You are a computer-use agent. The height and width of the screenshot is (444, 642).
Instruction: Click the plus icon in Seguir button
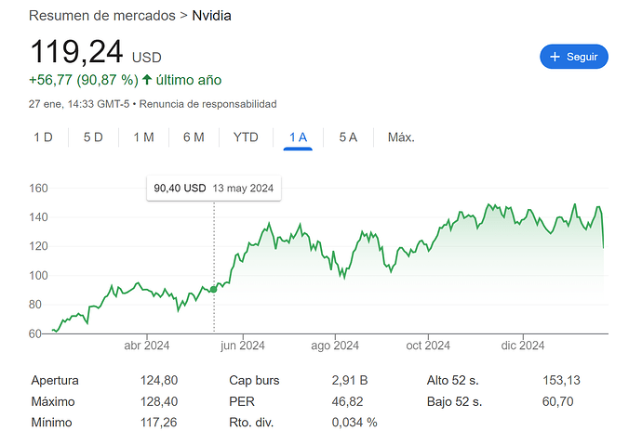555,57
